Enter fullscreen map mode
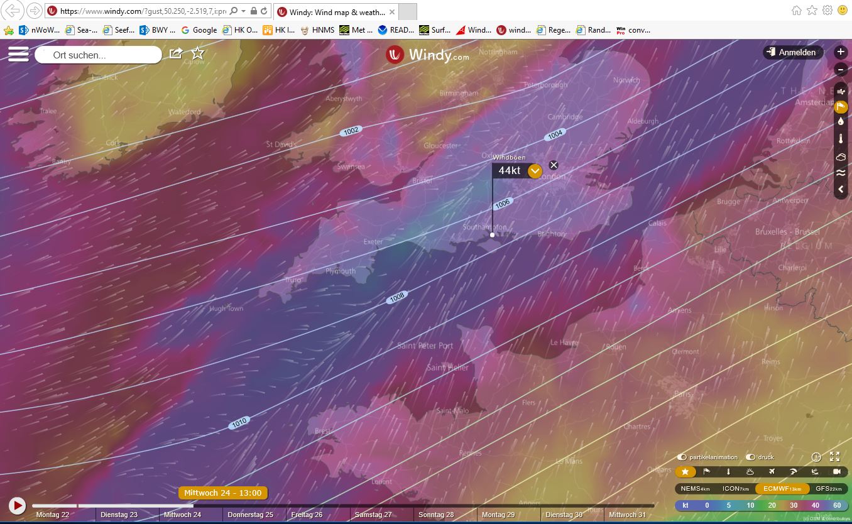 [x=834, y=457]
